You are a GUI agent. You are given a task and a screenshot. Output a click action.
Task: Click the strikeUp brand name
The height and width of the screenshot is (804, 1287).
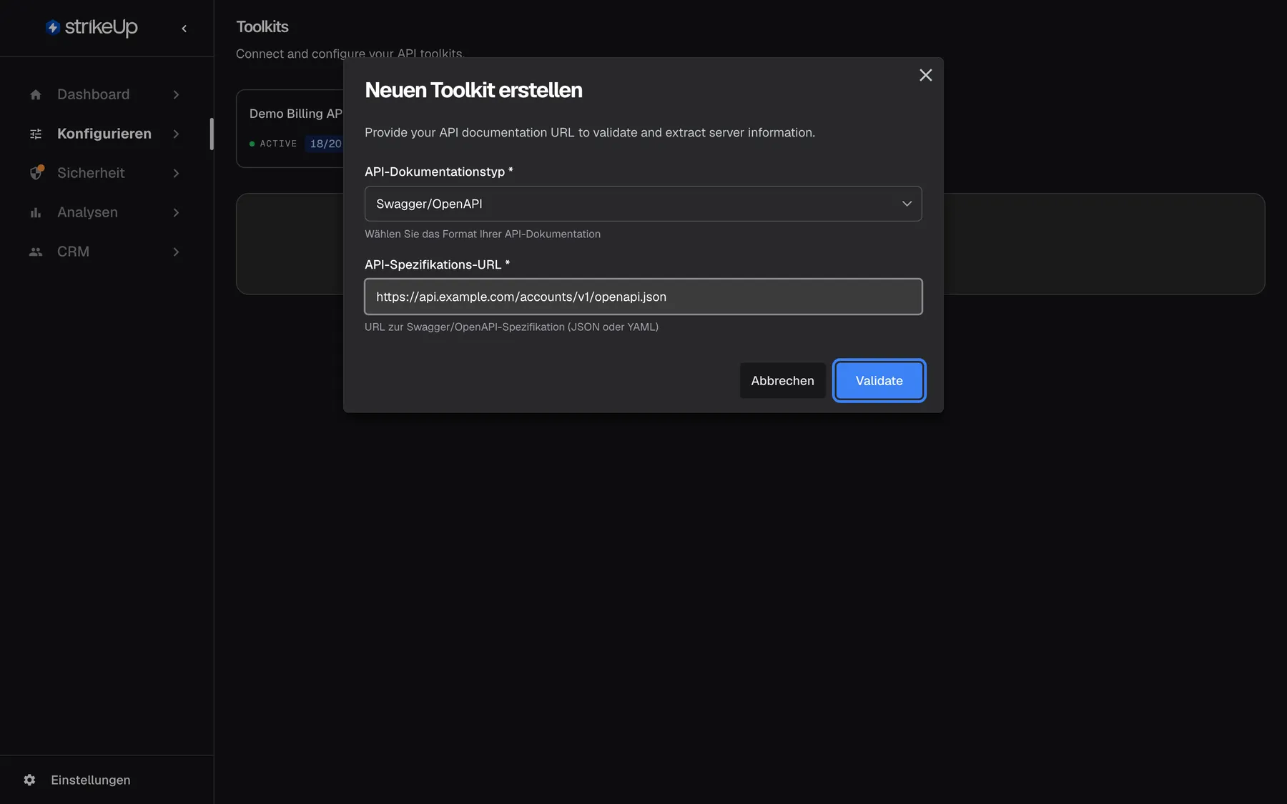point(101,27)
